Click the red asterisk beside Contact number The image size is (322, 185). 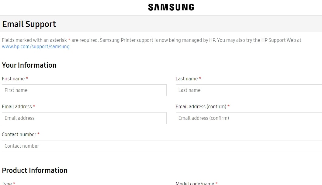click(x=38, y=134)
